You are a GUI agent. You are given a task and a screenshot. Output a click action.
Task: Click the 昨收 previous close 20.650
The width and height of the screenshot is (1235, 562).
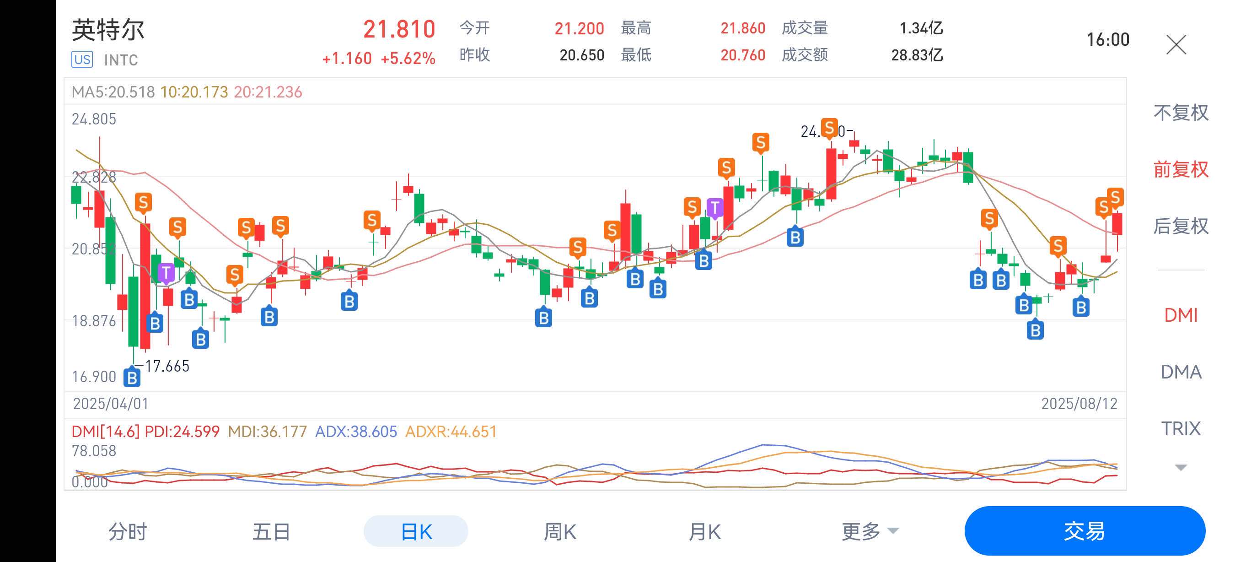coord(581,55)
